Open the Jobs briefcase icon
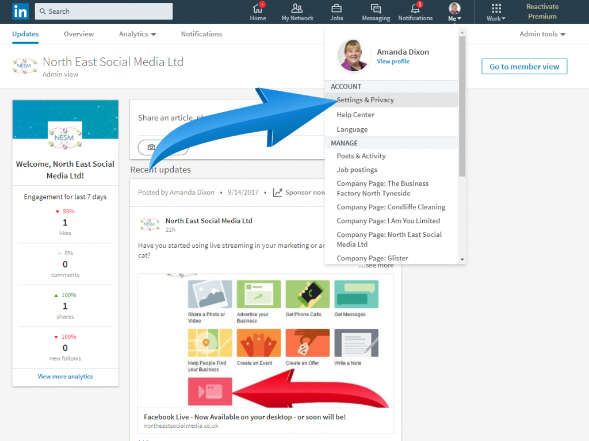Screen dimensions: 589x441 tap(336, 8)
